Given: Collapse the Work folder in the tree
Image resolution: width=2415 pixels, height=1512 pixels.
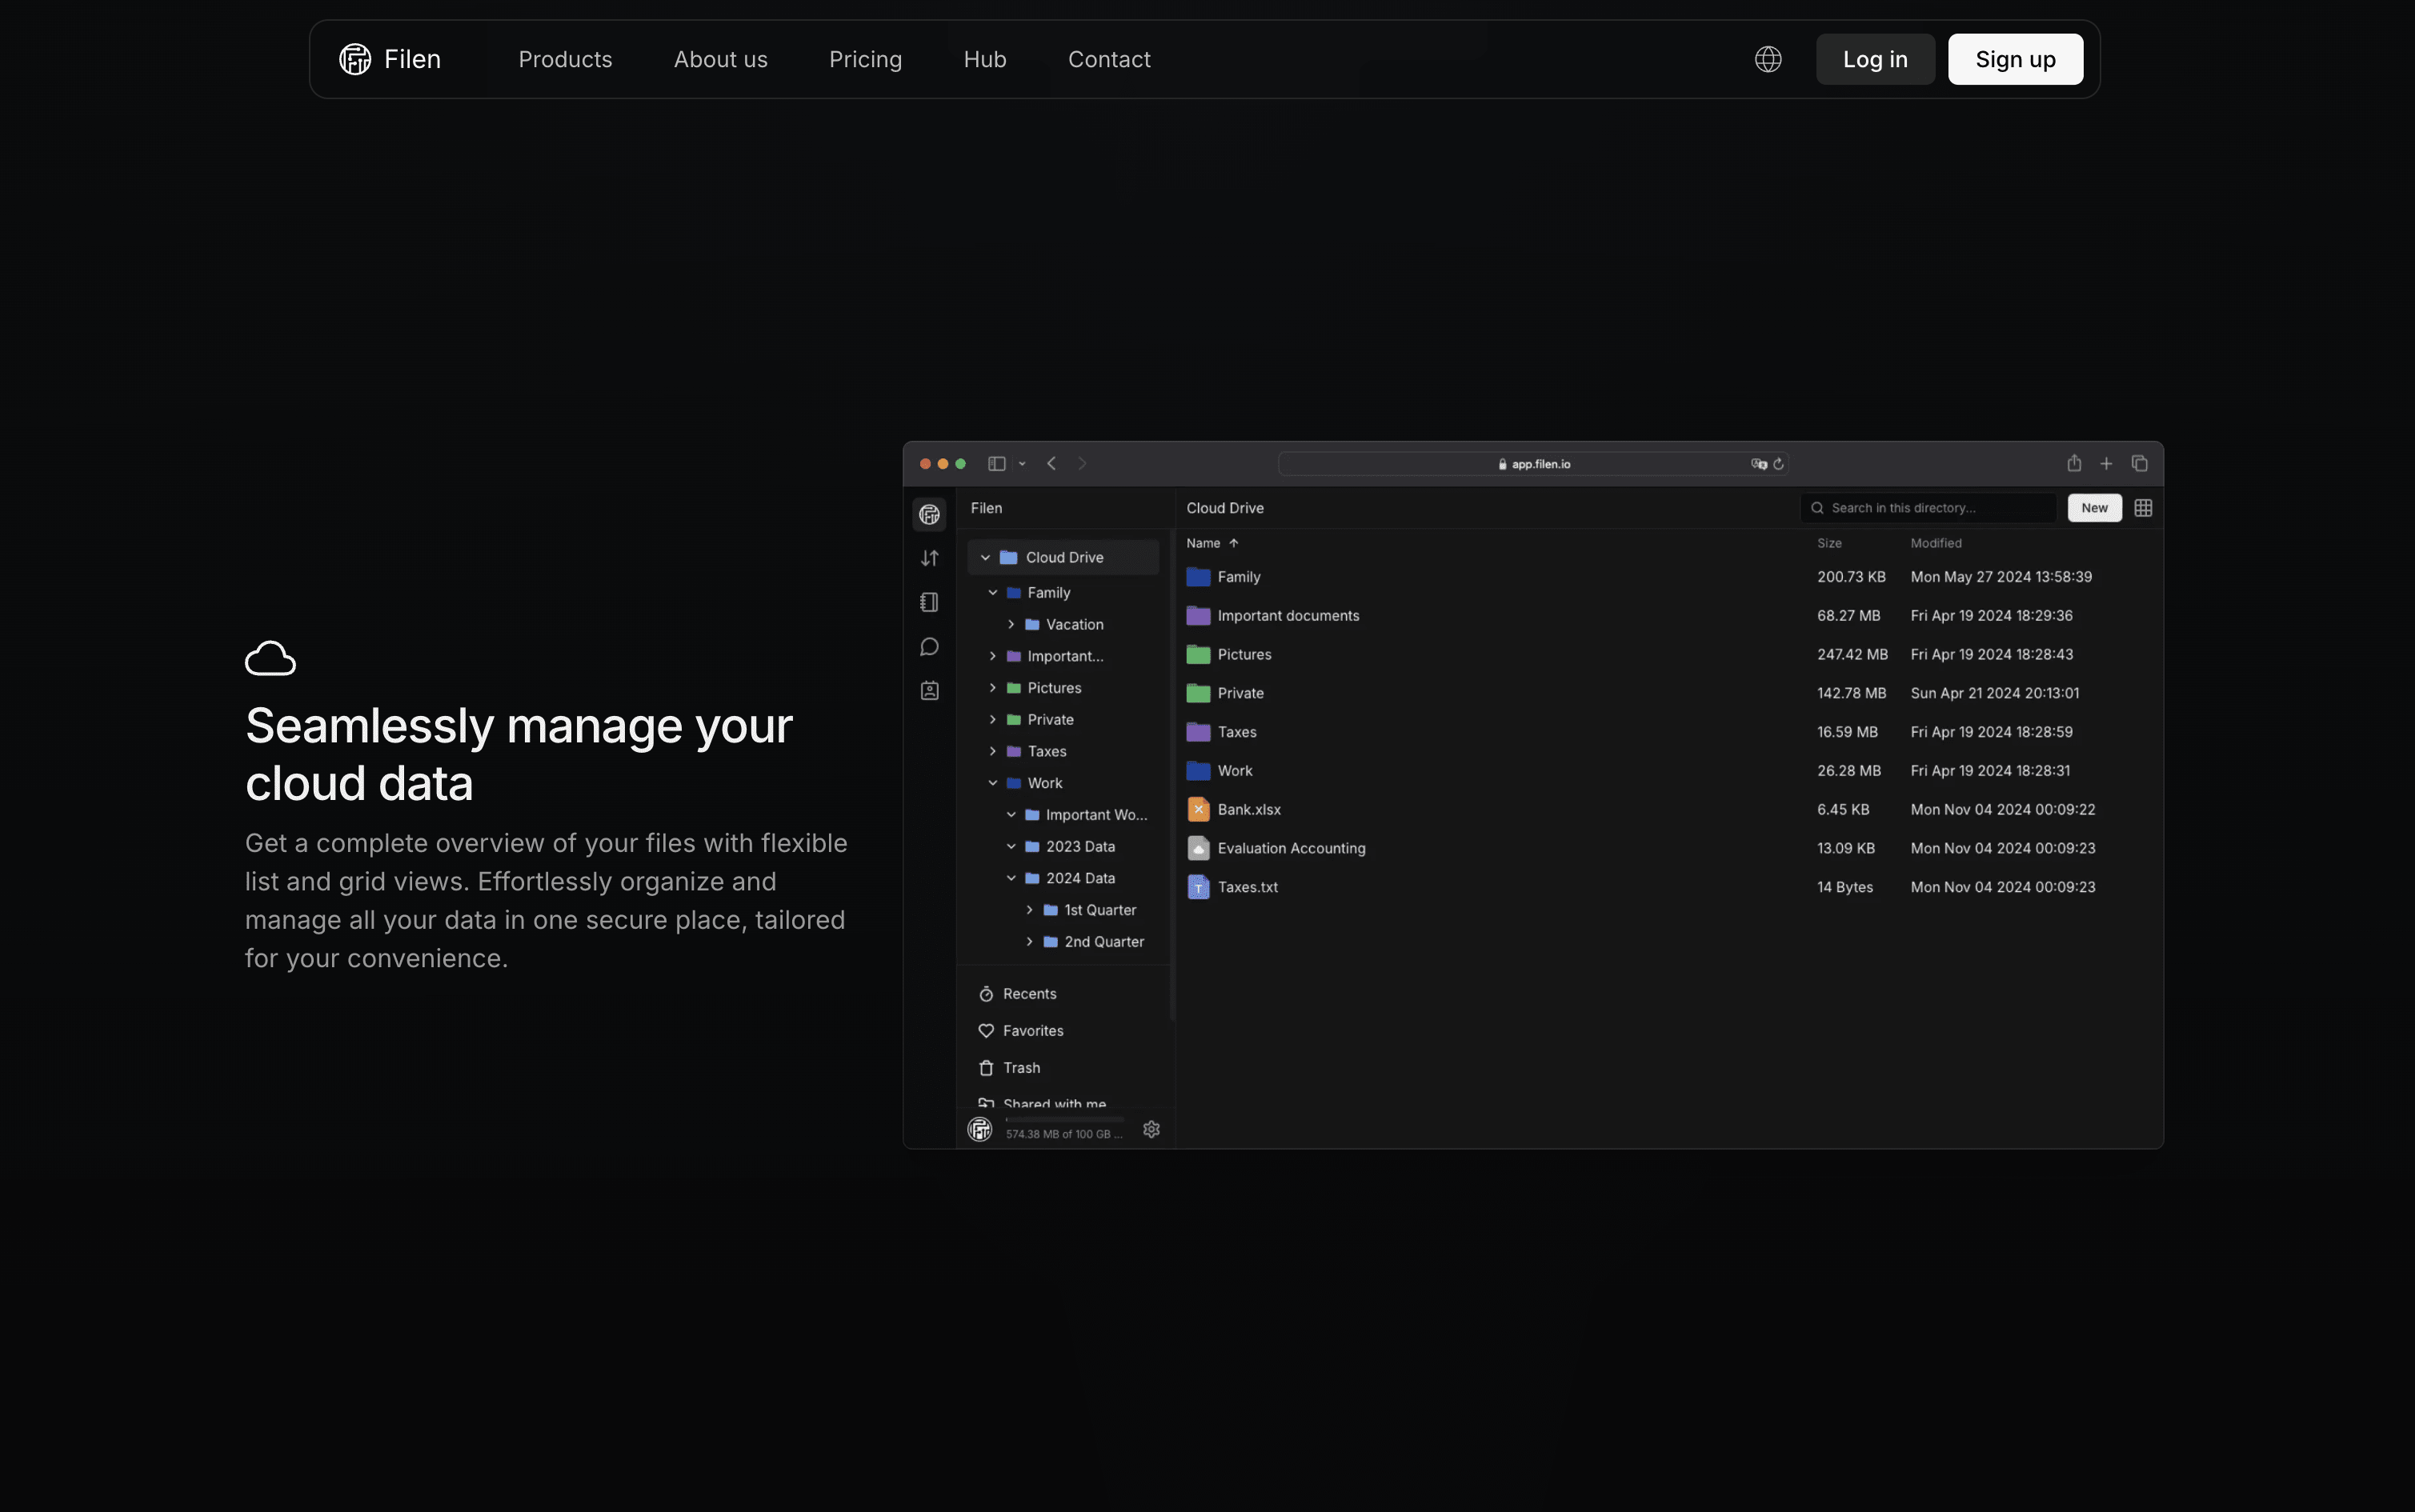Looking at the screenshot, I should (x=993, y=783).
